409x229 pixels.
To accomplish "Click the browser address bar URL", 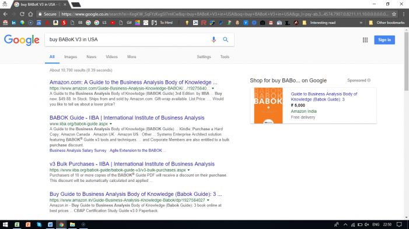I will click(x=225, y=14).
